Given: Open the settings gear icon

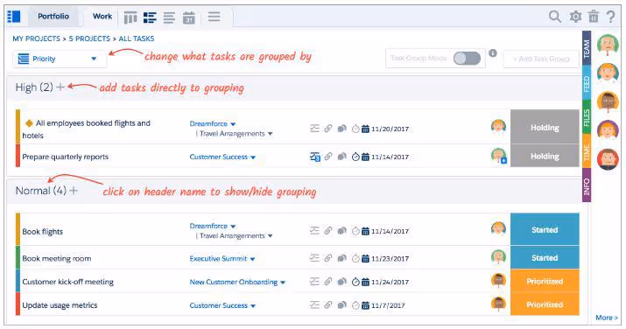Looking at the screenshot, I should (x=575, y=17).
